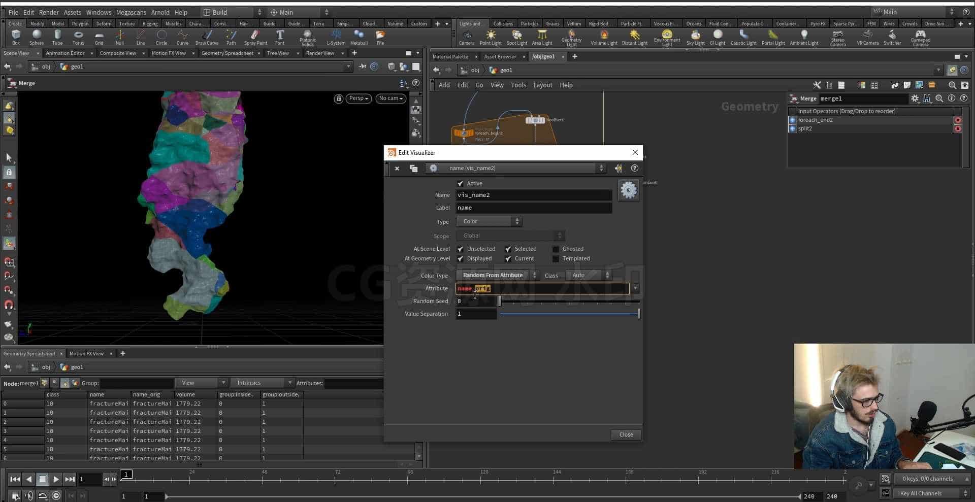975x502 pixels.
Task: Open the Intrinsics dropdown in spreadsheet
Action: [262, 383]
